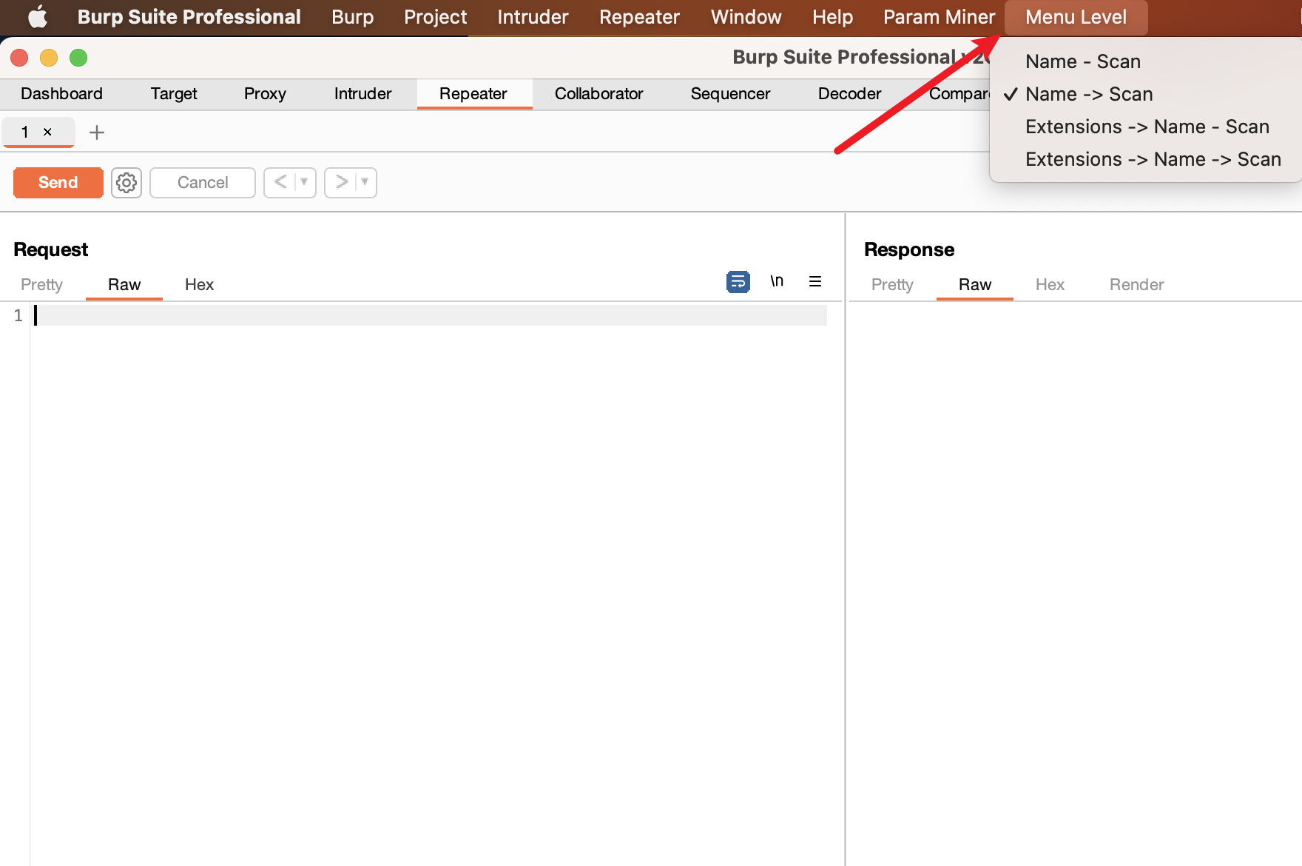Viewport: 1302px width, 866px height.
Task: Switch to the Dashboard tab
Action: coord(61,94)
